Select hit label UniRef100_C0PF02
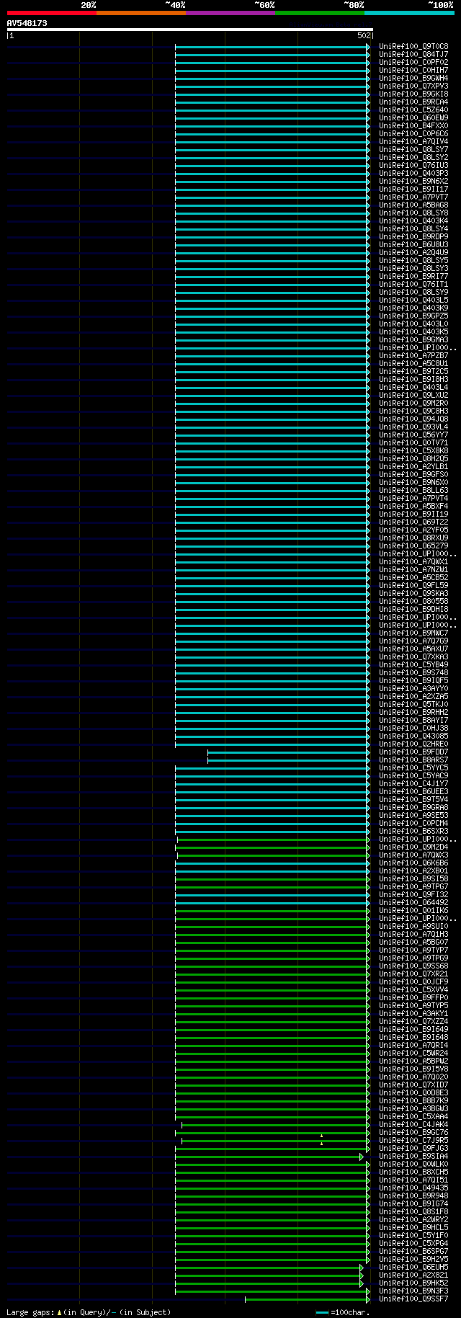The width and height of the screenshot is (461, 1318). 413,63
